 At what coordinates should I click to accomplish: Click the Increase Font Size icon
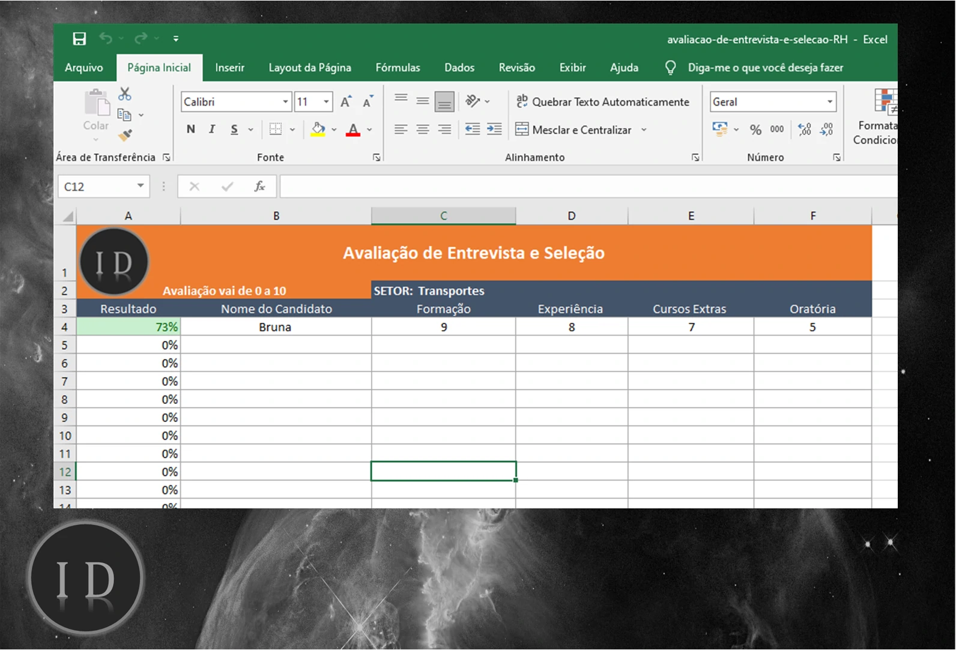click(x=346, y=102)
